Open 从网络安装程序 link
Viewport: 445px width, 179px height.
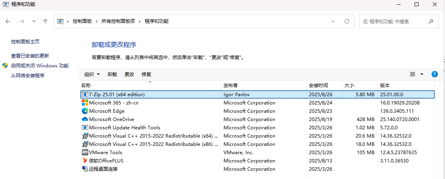coord(28,75)
